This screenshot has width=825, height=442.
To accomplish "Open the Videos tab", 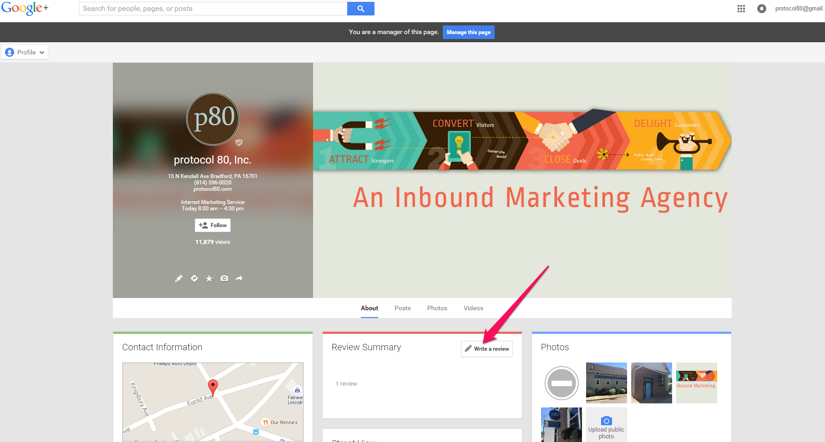I will click(473, 308).
